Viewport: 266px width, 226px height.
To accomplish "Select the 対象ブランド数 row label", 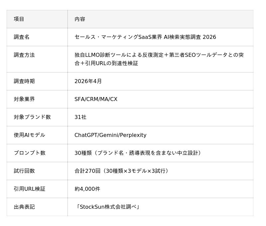I will pos(32,117).
